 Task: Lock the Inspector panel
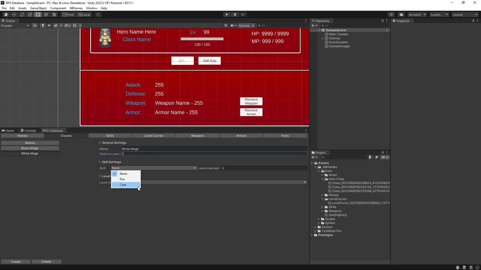473,21
